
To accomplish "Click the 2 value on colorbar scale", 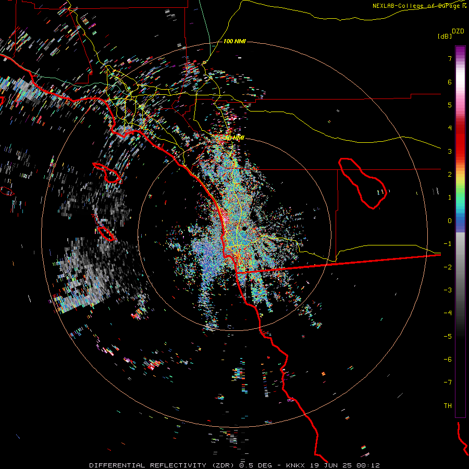I will click(x=450, y=175).
